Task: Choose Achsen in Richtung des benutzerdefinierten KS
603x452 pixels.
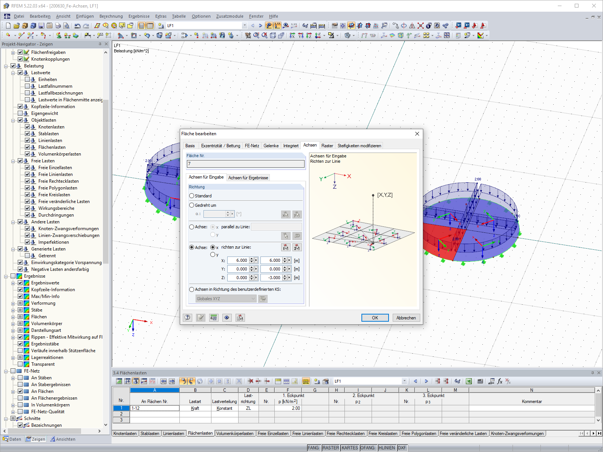Action: point(192,290)
